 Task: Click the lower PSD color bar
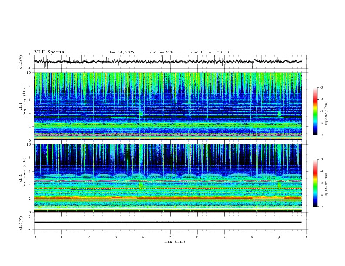pyautogui.click(x=315, y=183)
